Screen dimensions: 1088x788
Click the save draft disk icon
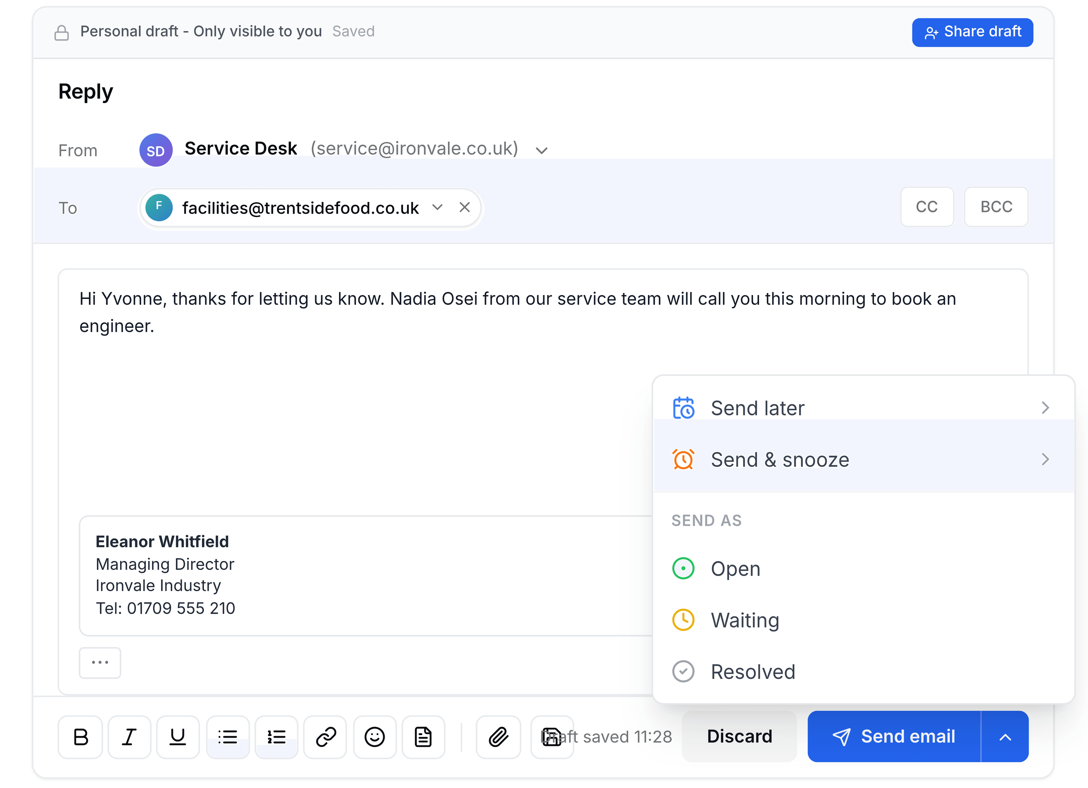coord(552,737)
